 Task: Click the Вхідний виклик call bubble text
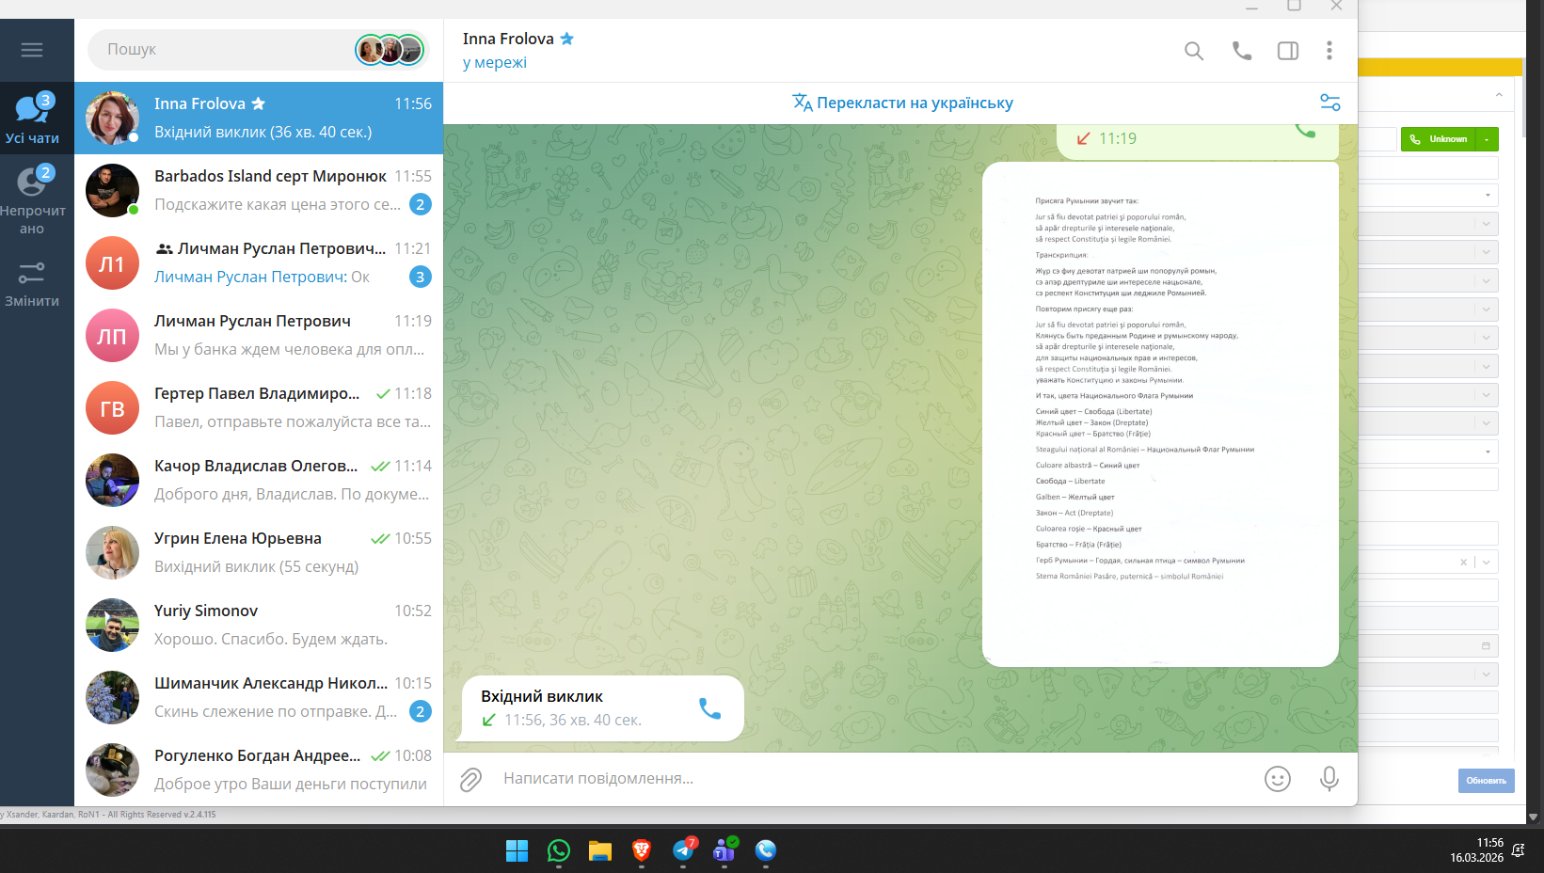[x=542, y=696]
